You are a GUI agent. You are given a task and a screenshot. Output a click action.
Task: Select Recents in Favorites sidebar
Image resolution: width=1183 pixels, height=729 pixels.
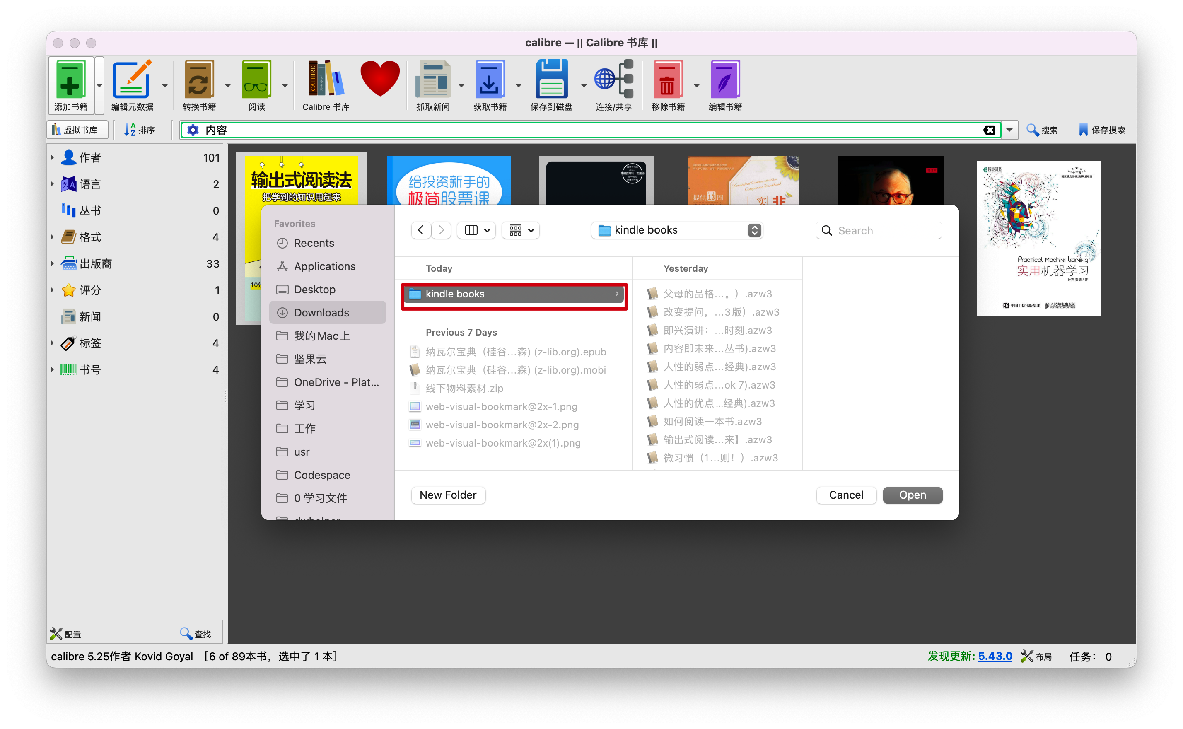click(328, 243)
